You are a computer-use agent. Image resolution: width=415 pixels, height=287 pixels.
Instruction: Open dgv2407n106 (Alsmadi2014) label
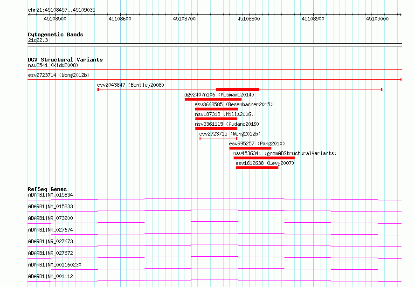click(219, 95)
